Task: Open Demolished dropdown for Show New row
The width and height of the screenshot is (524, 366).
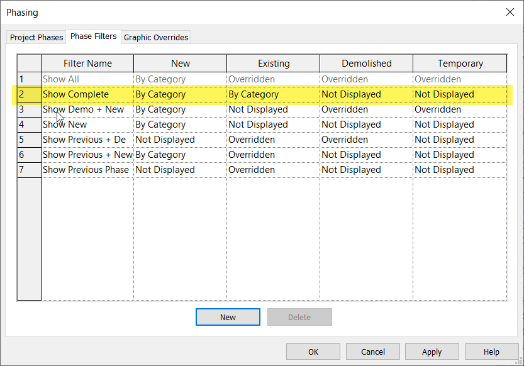Action: [x=365, y=124]
